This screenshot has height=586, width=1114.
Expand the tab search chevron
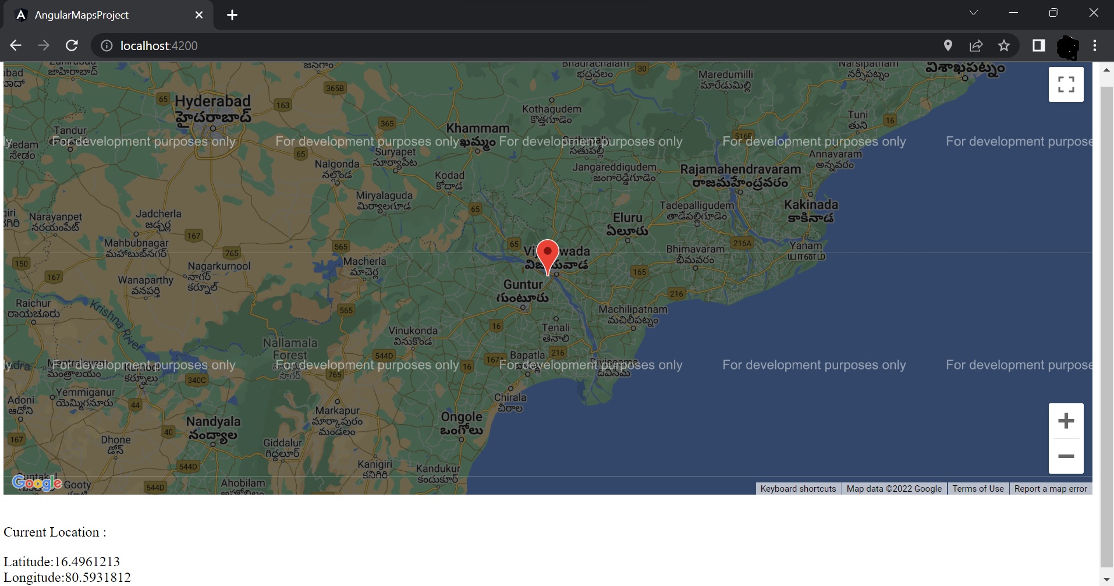point(973,13)
